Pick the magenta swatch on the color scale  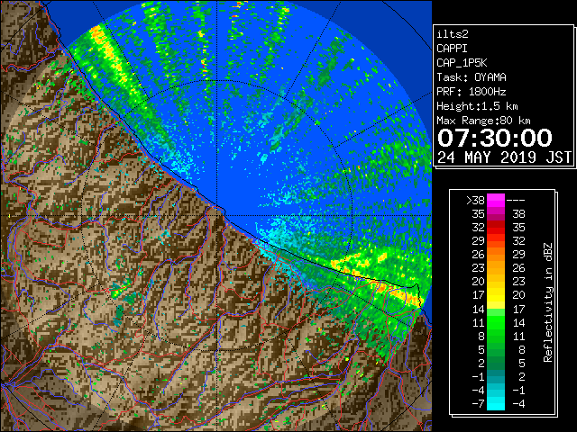[496, 201]
